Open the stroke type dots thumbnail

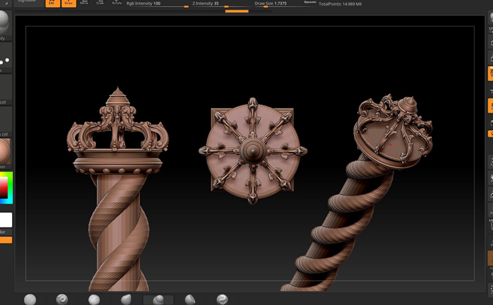(5, 57)
